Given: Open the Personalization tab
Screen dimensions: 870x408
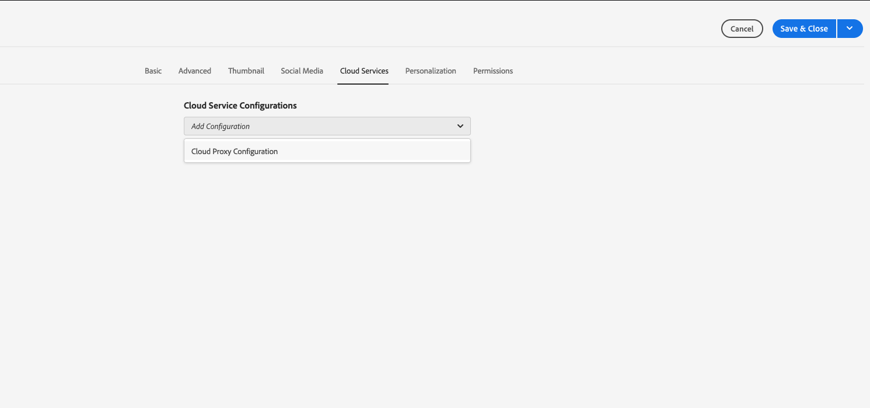Looking at the screenshot, I should pos(431,71).
